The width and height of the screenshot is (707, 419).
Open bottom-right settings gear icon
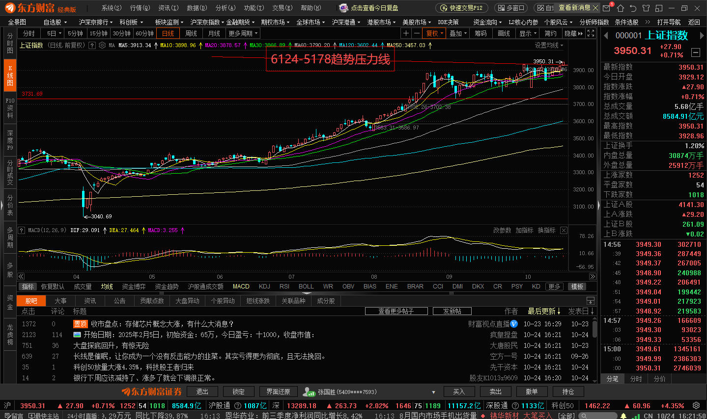(x=696, y=406)
